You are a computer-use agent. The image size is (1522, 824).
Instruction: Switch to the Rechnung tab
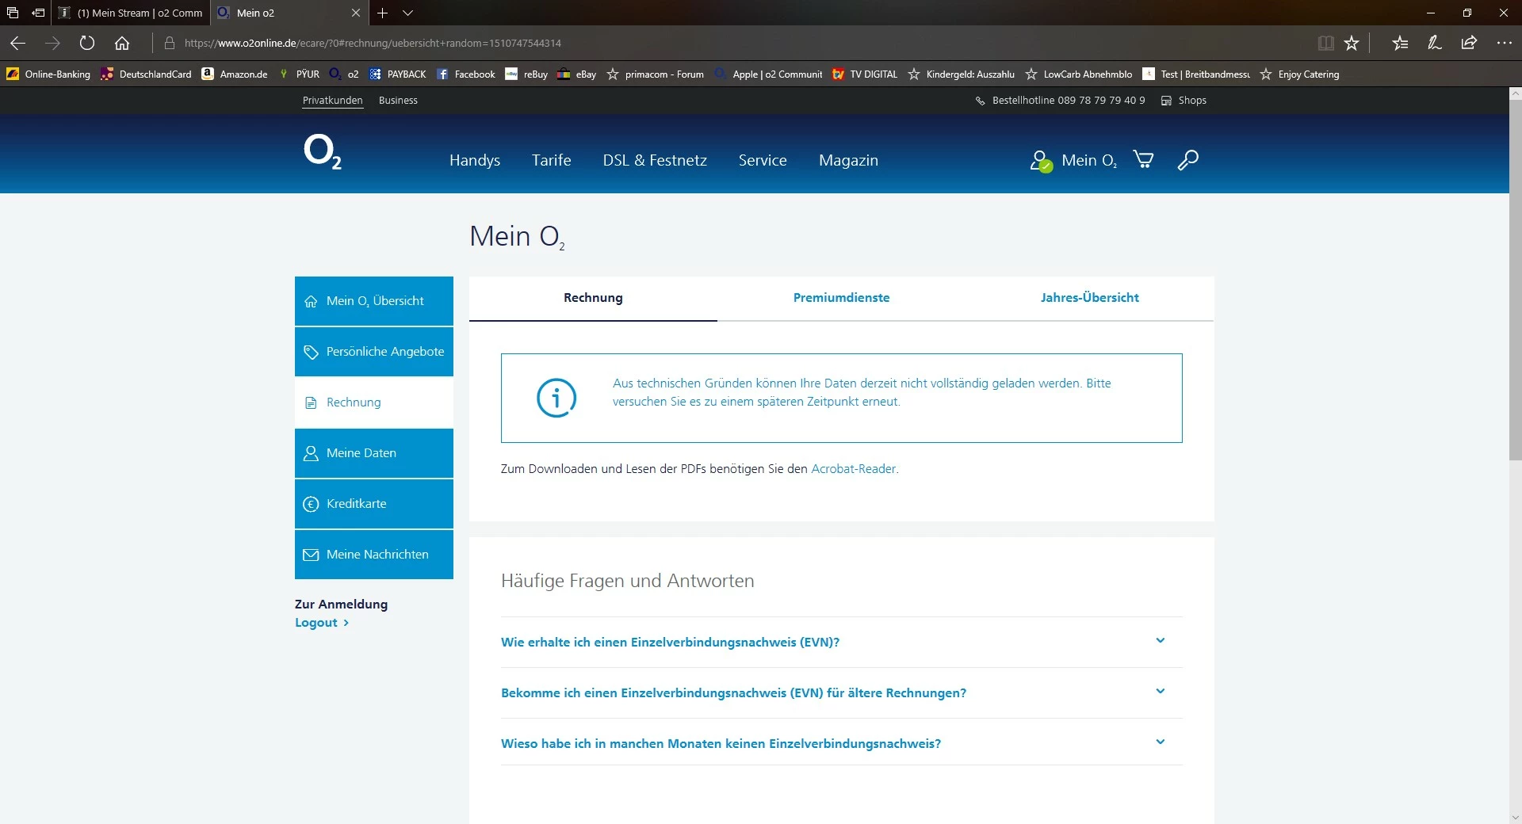click(593, 298)
